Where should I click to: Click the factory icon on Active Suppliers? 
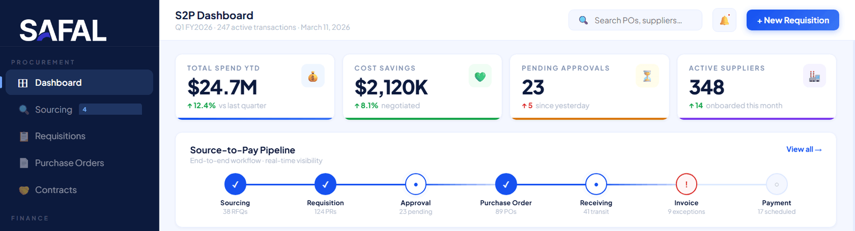click(x=814, y=76)
